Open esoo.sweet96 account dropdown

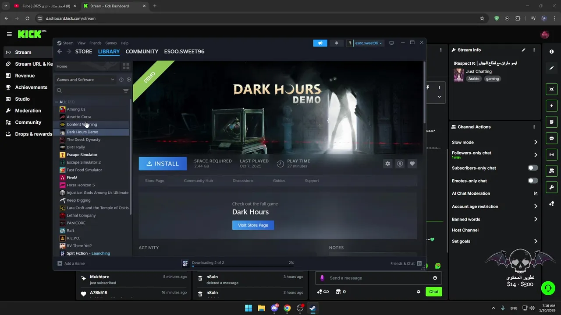[x=368, y=43]
